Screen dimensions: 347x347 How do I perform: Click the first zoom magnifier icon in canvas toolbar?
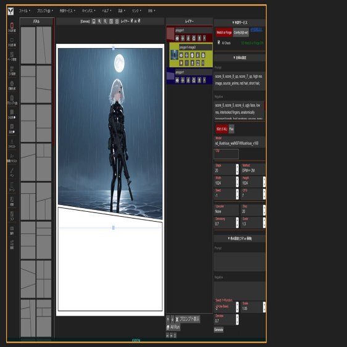(x=99, y=21)
